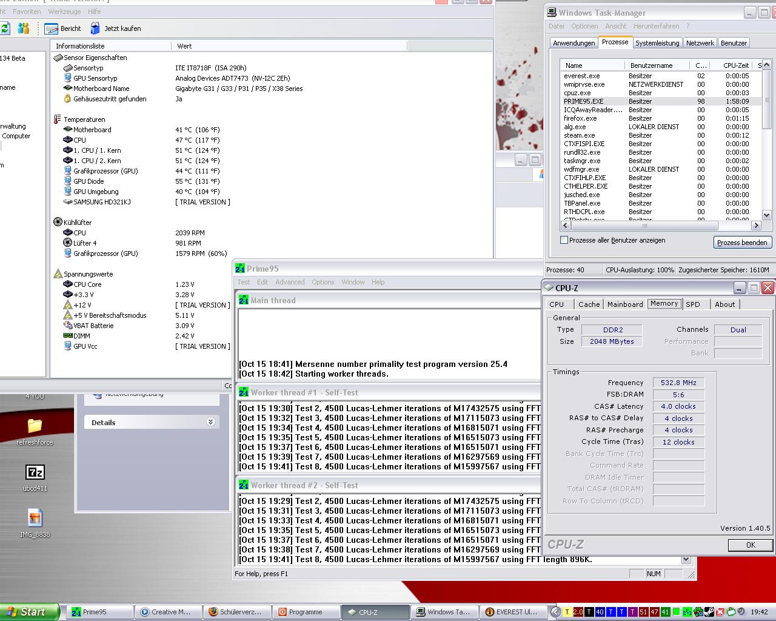Switch to Cache tab in CPU-Z

589,304
